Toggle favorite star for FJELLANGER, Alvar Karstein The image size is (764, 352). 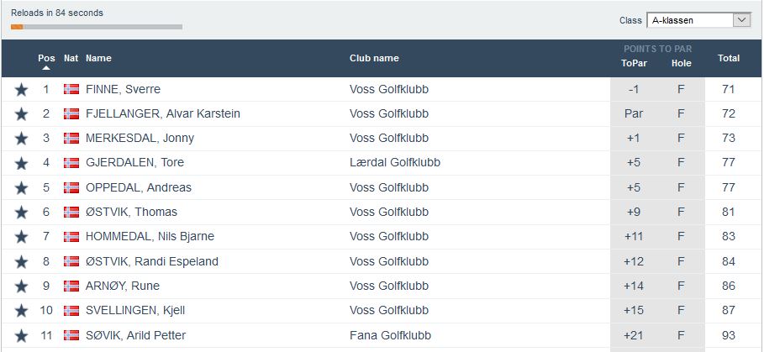coord(21,114)
